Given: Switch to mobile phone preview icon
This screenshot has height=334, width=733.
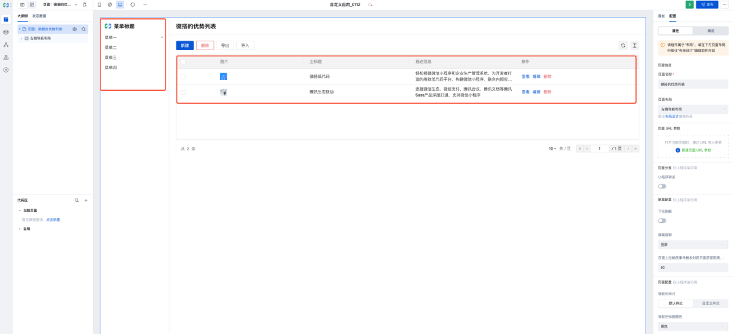Looking at the screenshot, I should (100, 4).
